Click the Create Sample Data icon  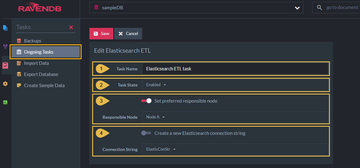pyautogui.click(x=19, y=86)
